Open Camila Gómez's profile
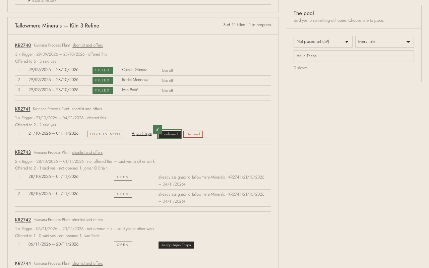 click(134, 70)
